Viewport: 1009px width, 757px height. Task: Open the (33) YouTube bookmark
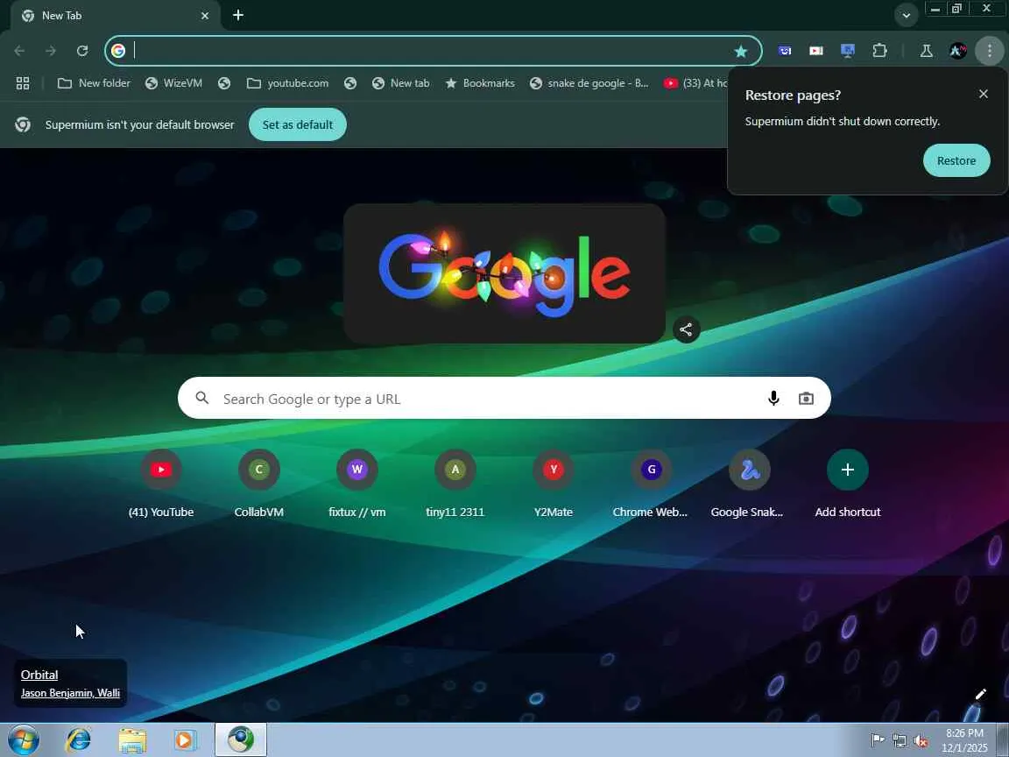696,83
